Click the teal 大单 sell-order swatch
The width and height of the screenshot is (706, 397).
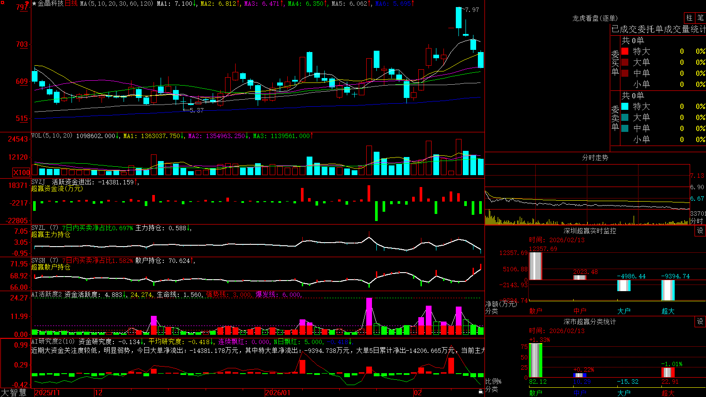625,117
